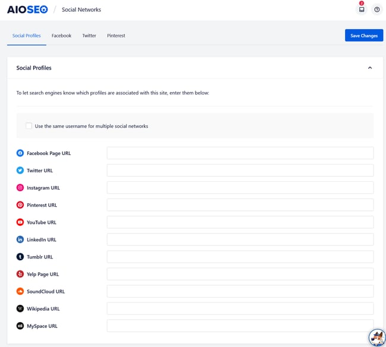
Task: Focus the Facebook Page URL input field
Action: (241, 153)
